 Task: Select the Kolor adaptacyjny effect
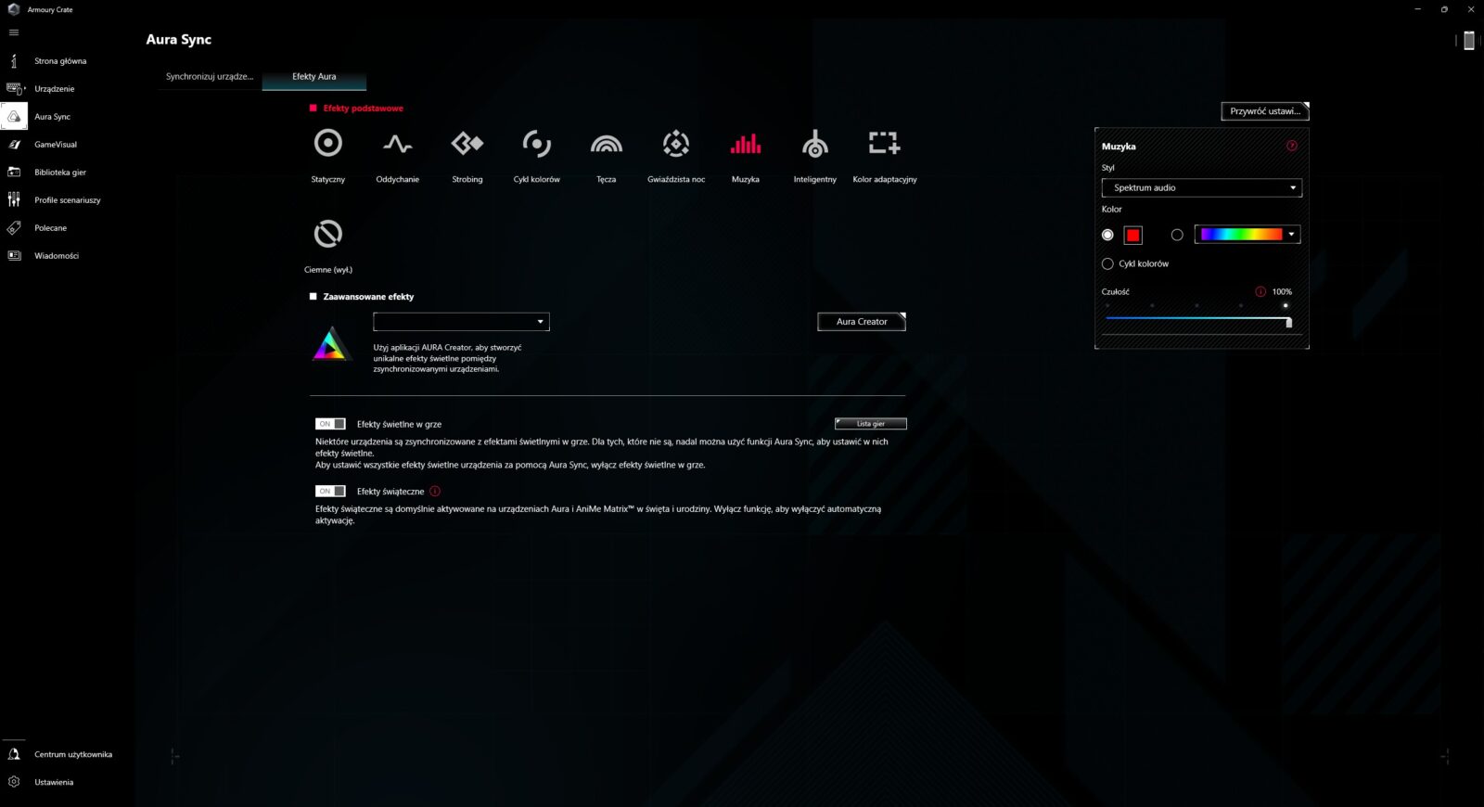coord(884,144)
